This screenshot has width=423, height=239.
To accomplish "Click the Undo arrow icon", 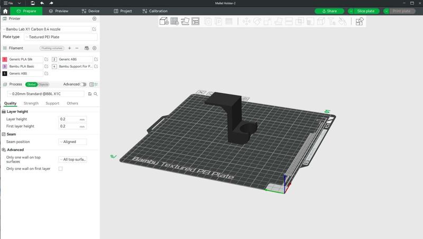I will click(x=42, y=3).
